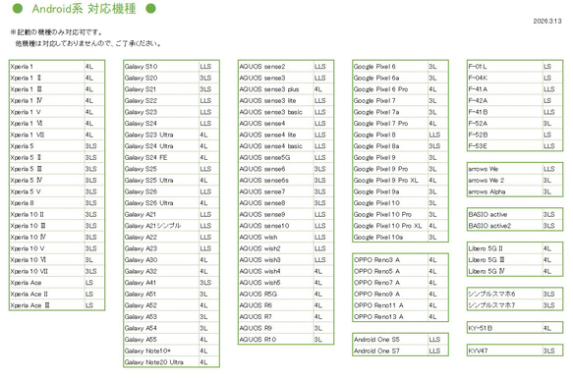
Task: Select the 'F-53E' cell
Action: (504, 146)
